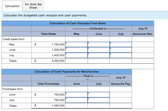Select June credit sales collected in May field
The image size is (168, 111).
[76, 50]
